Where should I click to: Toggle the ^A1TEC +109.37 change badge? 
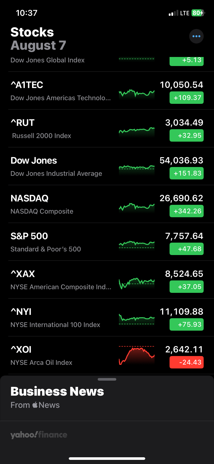pos(187,98)
